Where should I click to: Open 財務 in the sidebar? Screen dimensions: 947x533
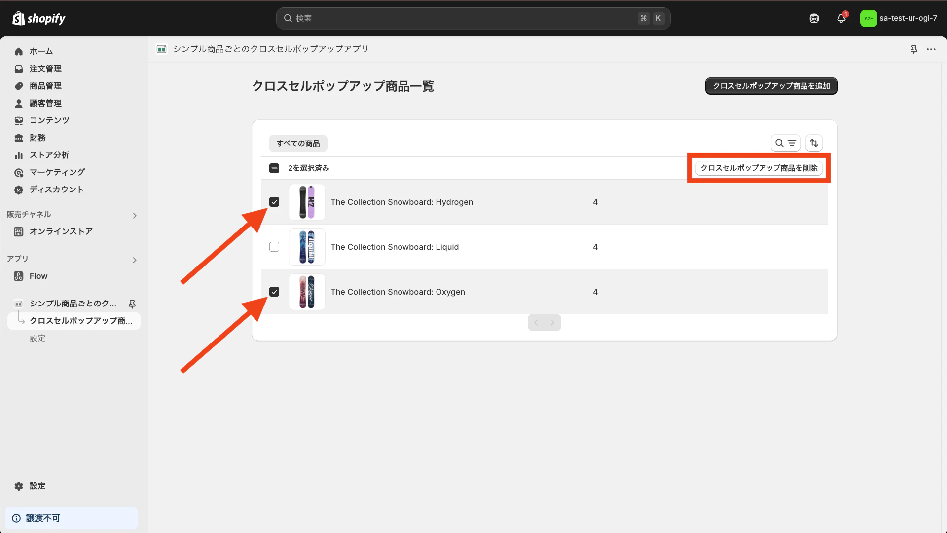(x=37, y=138)
